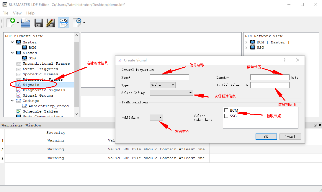The height and width of the screenshot is (192, 322).
Task: Click the Signal Groups chart icon
Action: pos(19,95)
